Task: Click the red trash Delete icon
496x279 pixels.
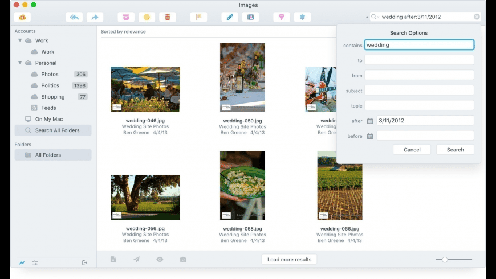Action: pyautogui.click(x=168, y=17)
